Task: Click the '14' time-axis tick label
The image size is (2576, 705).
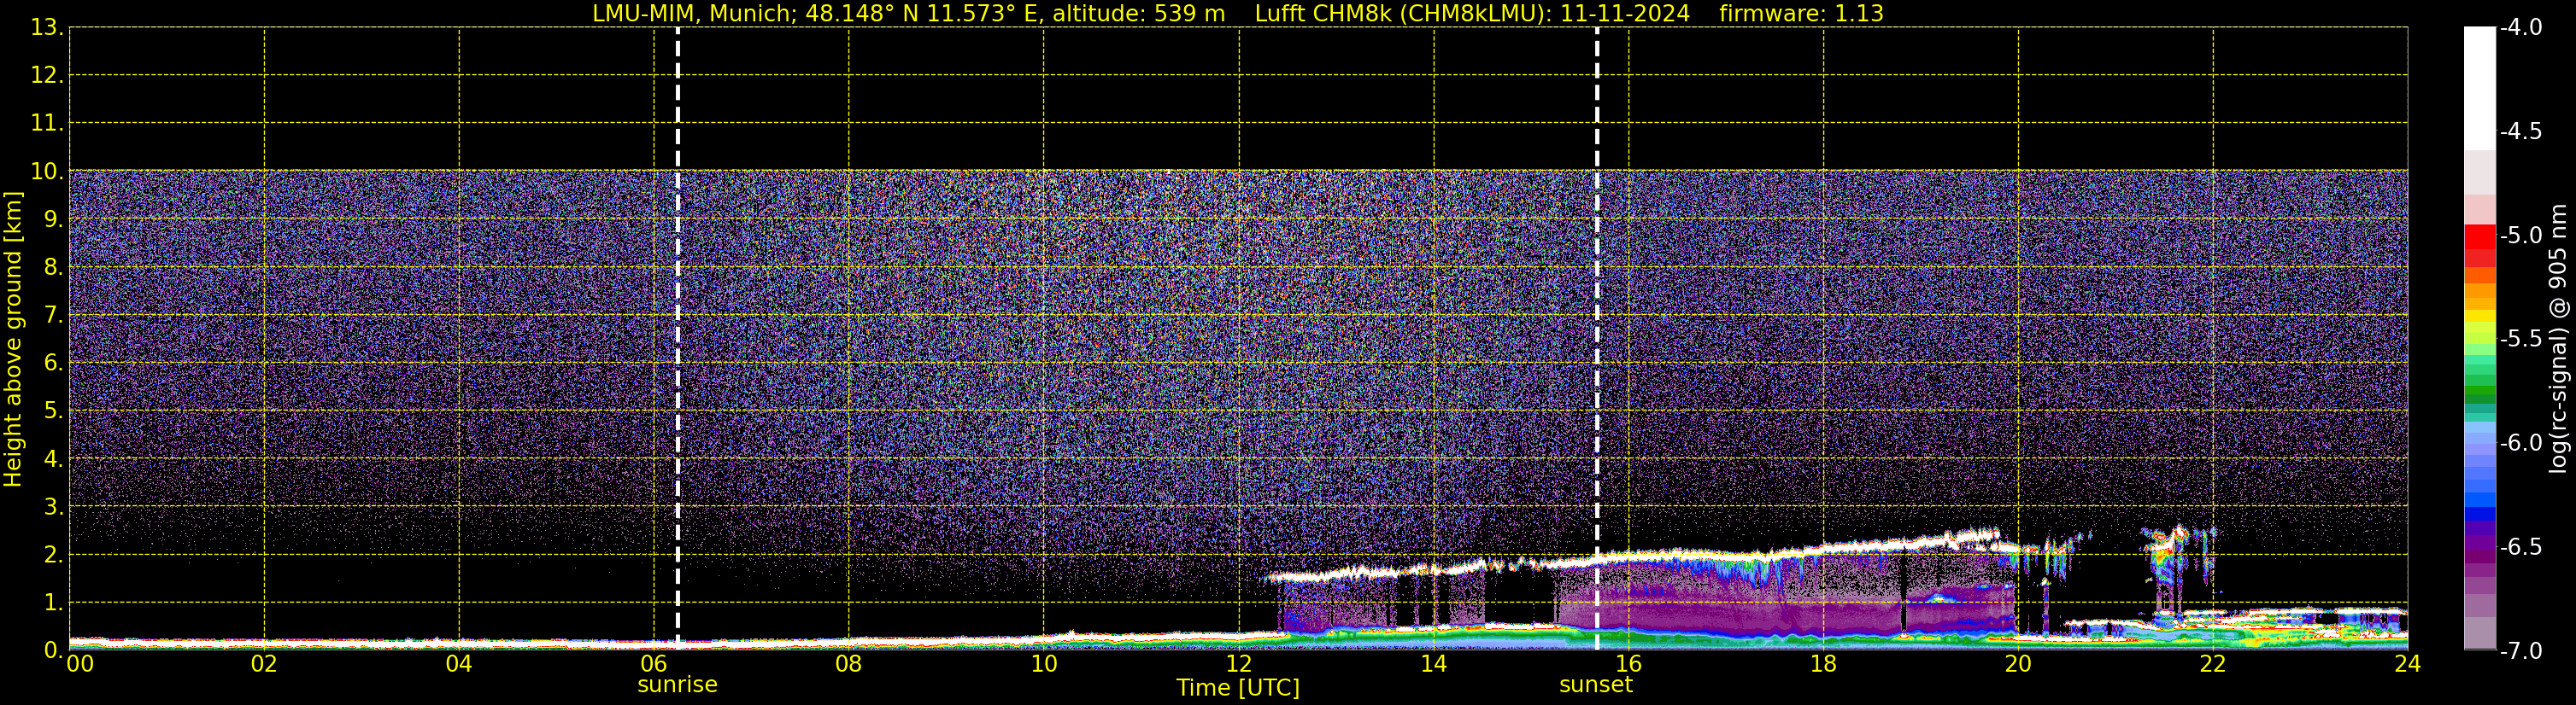Action: coord(1434,664)
